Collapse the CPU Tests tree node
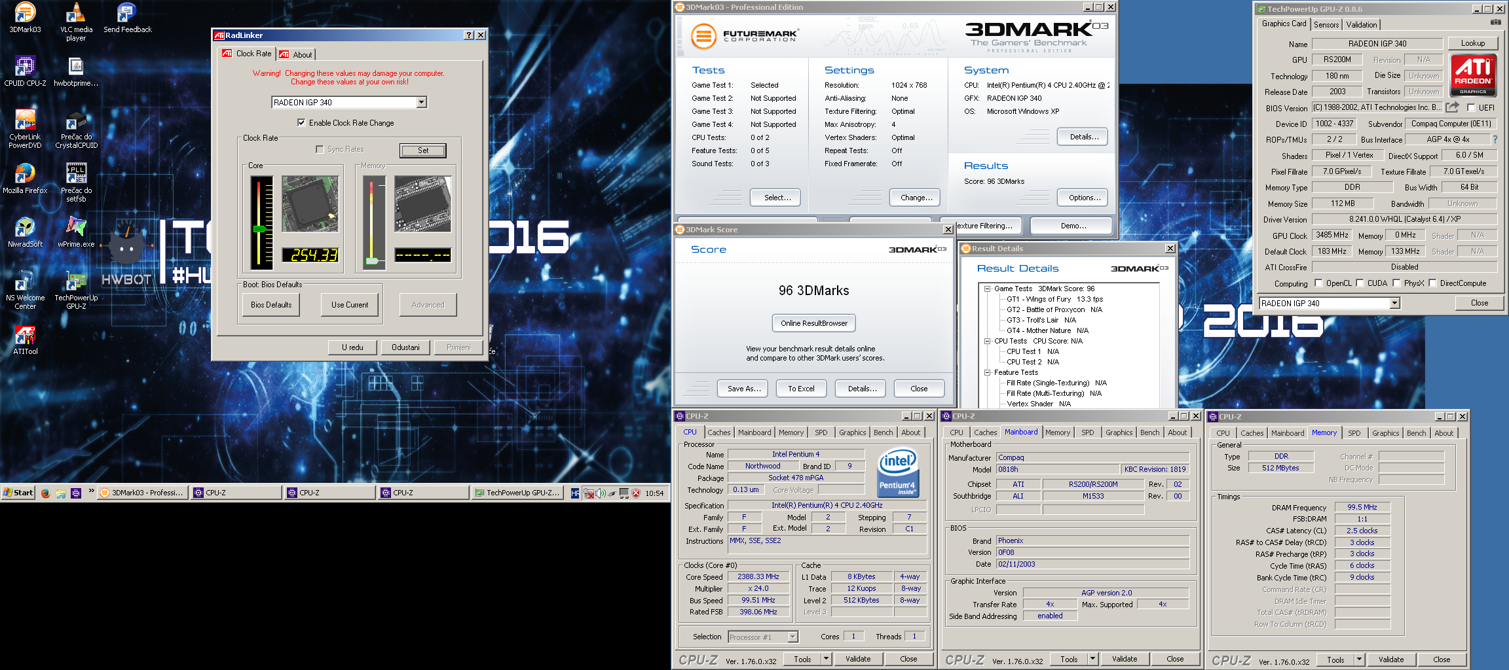 pyautogui.click(x=987, y=341)
